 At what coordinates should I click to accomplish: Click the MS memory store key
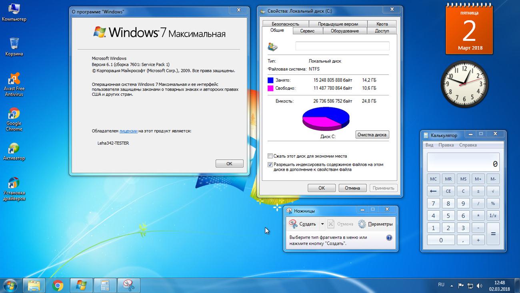tap(463, 179)
